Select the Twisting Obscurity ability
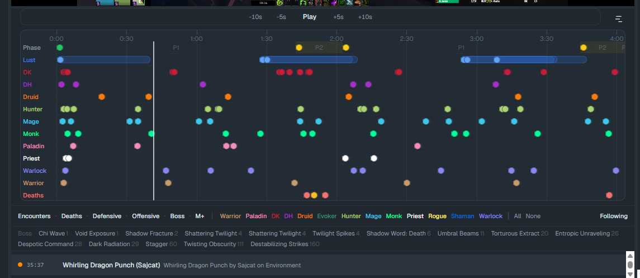Screen dimensions: 640x278 tap(214, 244)
